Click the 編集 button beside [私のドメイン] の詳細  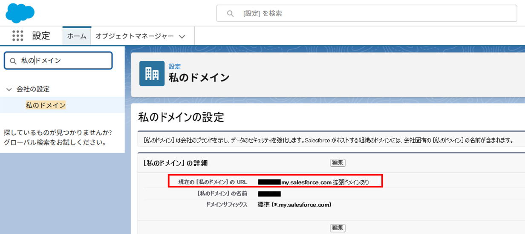[x=337, y=163]
